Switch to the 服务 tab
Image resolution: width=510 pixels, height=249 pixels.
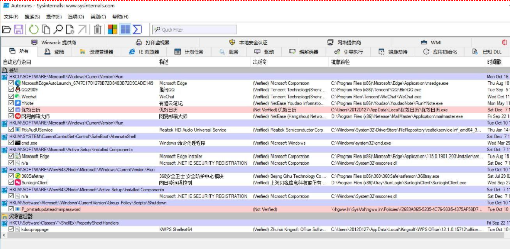pos(229,52)
